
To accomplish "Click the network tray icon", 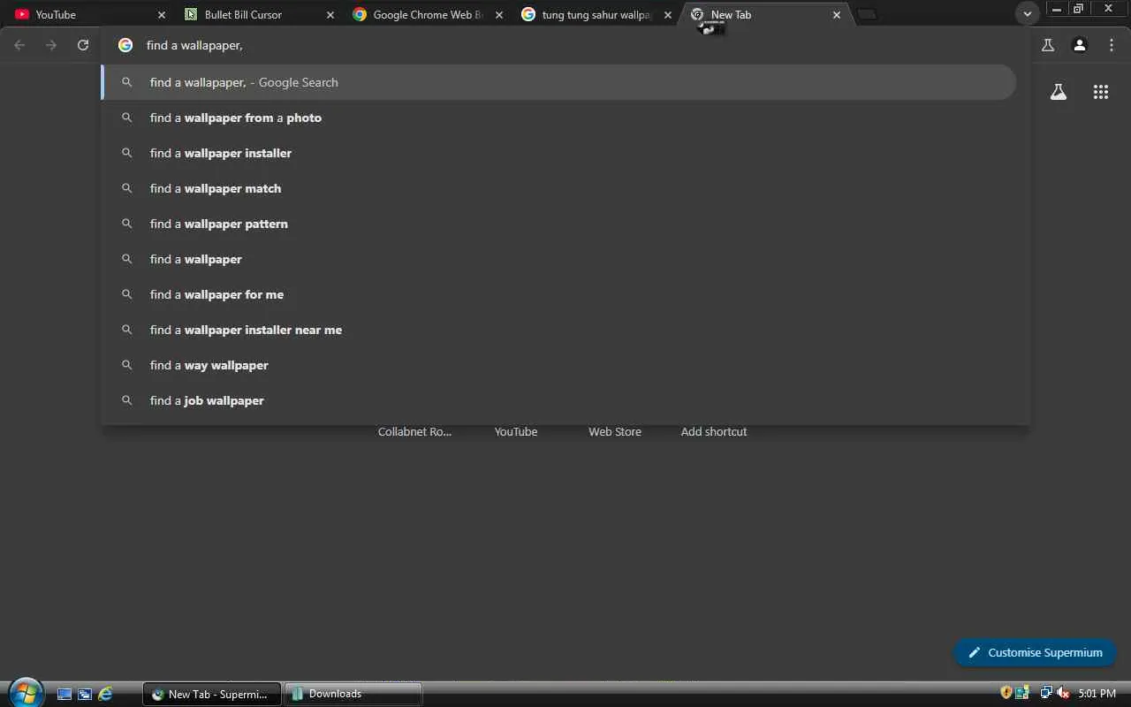I will (1046, 694).
